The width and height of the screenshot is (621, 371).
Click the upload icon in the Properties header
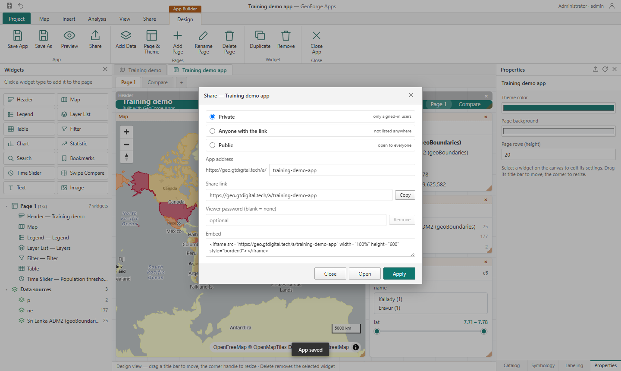596,69
